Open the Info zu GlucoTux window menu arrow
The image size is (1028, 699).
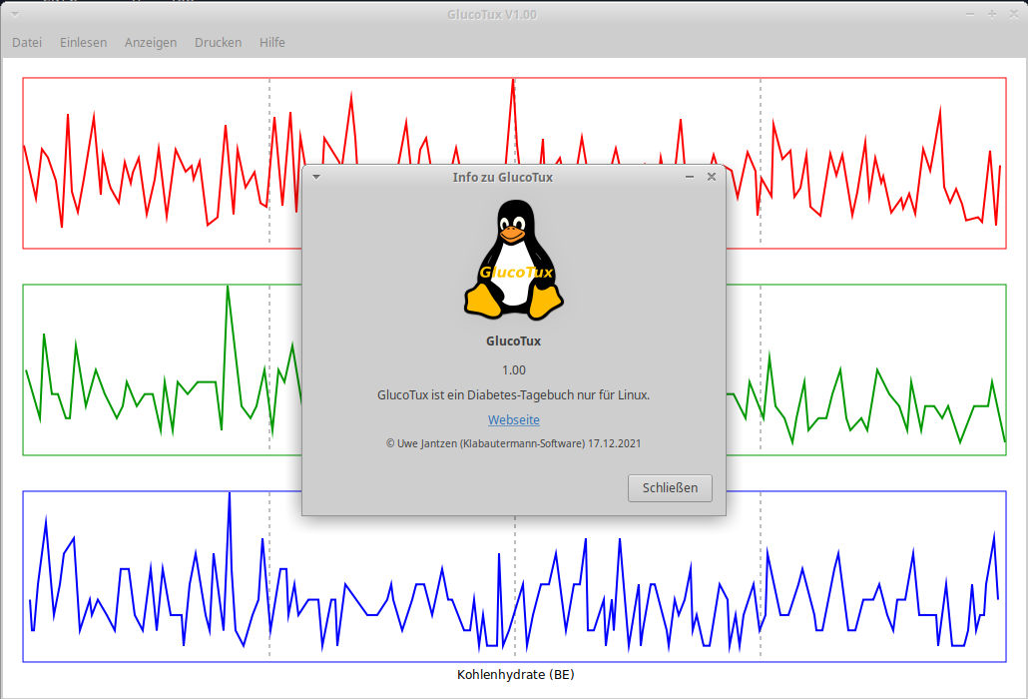(316, 177)
